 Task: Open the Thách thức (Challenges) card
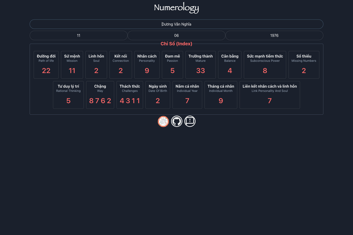130,95
